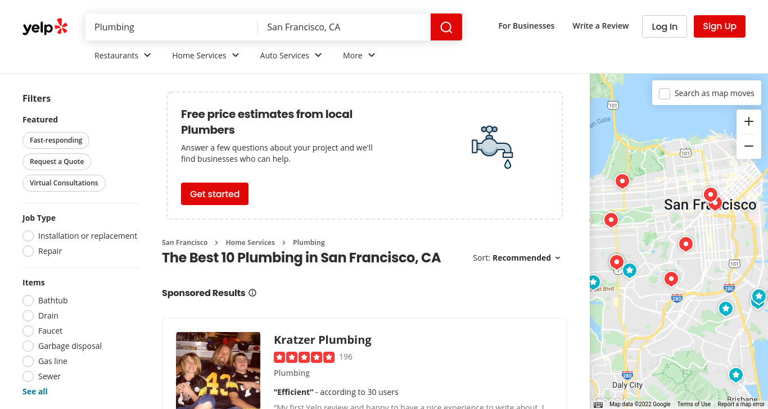Select the teal star pin near Daly City

click(x=735, y=375)
